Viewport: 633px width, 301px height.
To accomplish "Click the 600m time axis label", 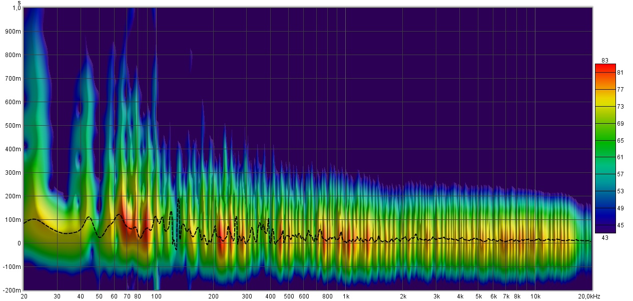I will [14, 102].
